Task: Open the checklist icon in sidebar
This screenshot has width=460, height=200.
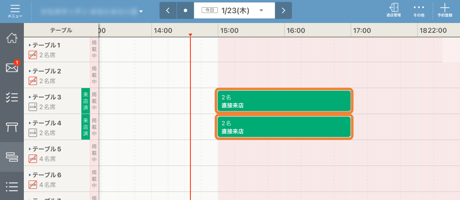Action: click(12, 97)
